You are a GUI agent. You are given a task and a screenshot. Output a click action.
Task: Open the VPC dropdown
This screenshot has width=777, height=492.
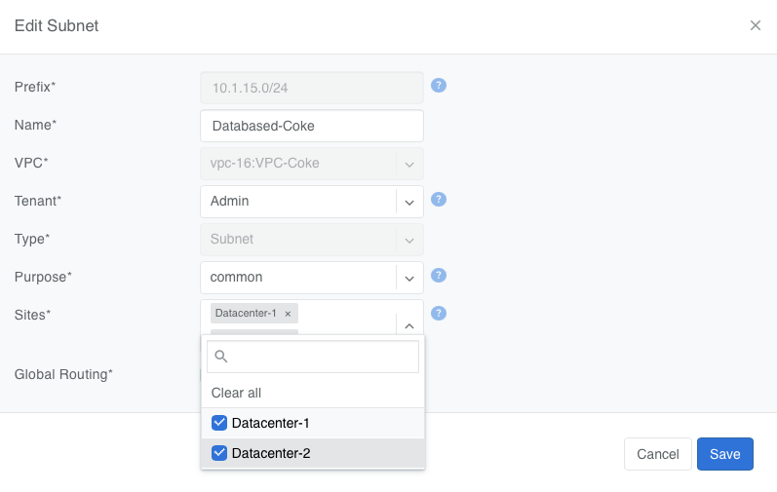pos(409,164)
